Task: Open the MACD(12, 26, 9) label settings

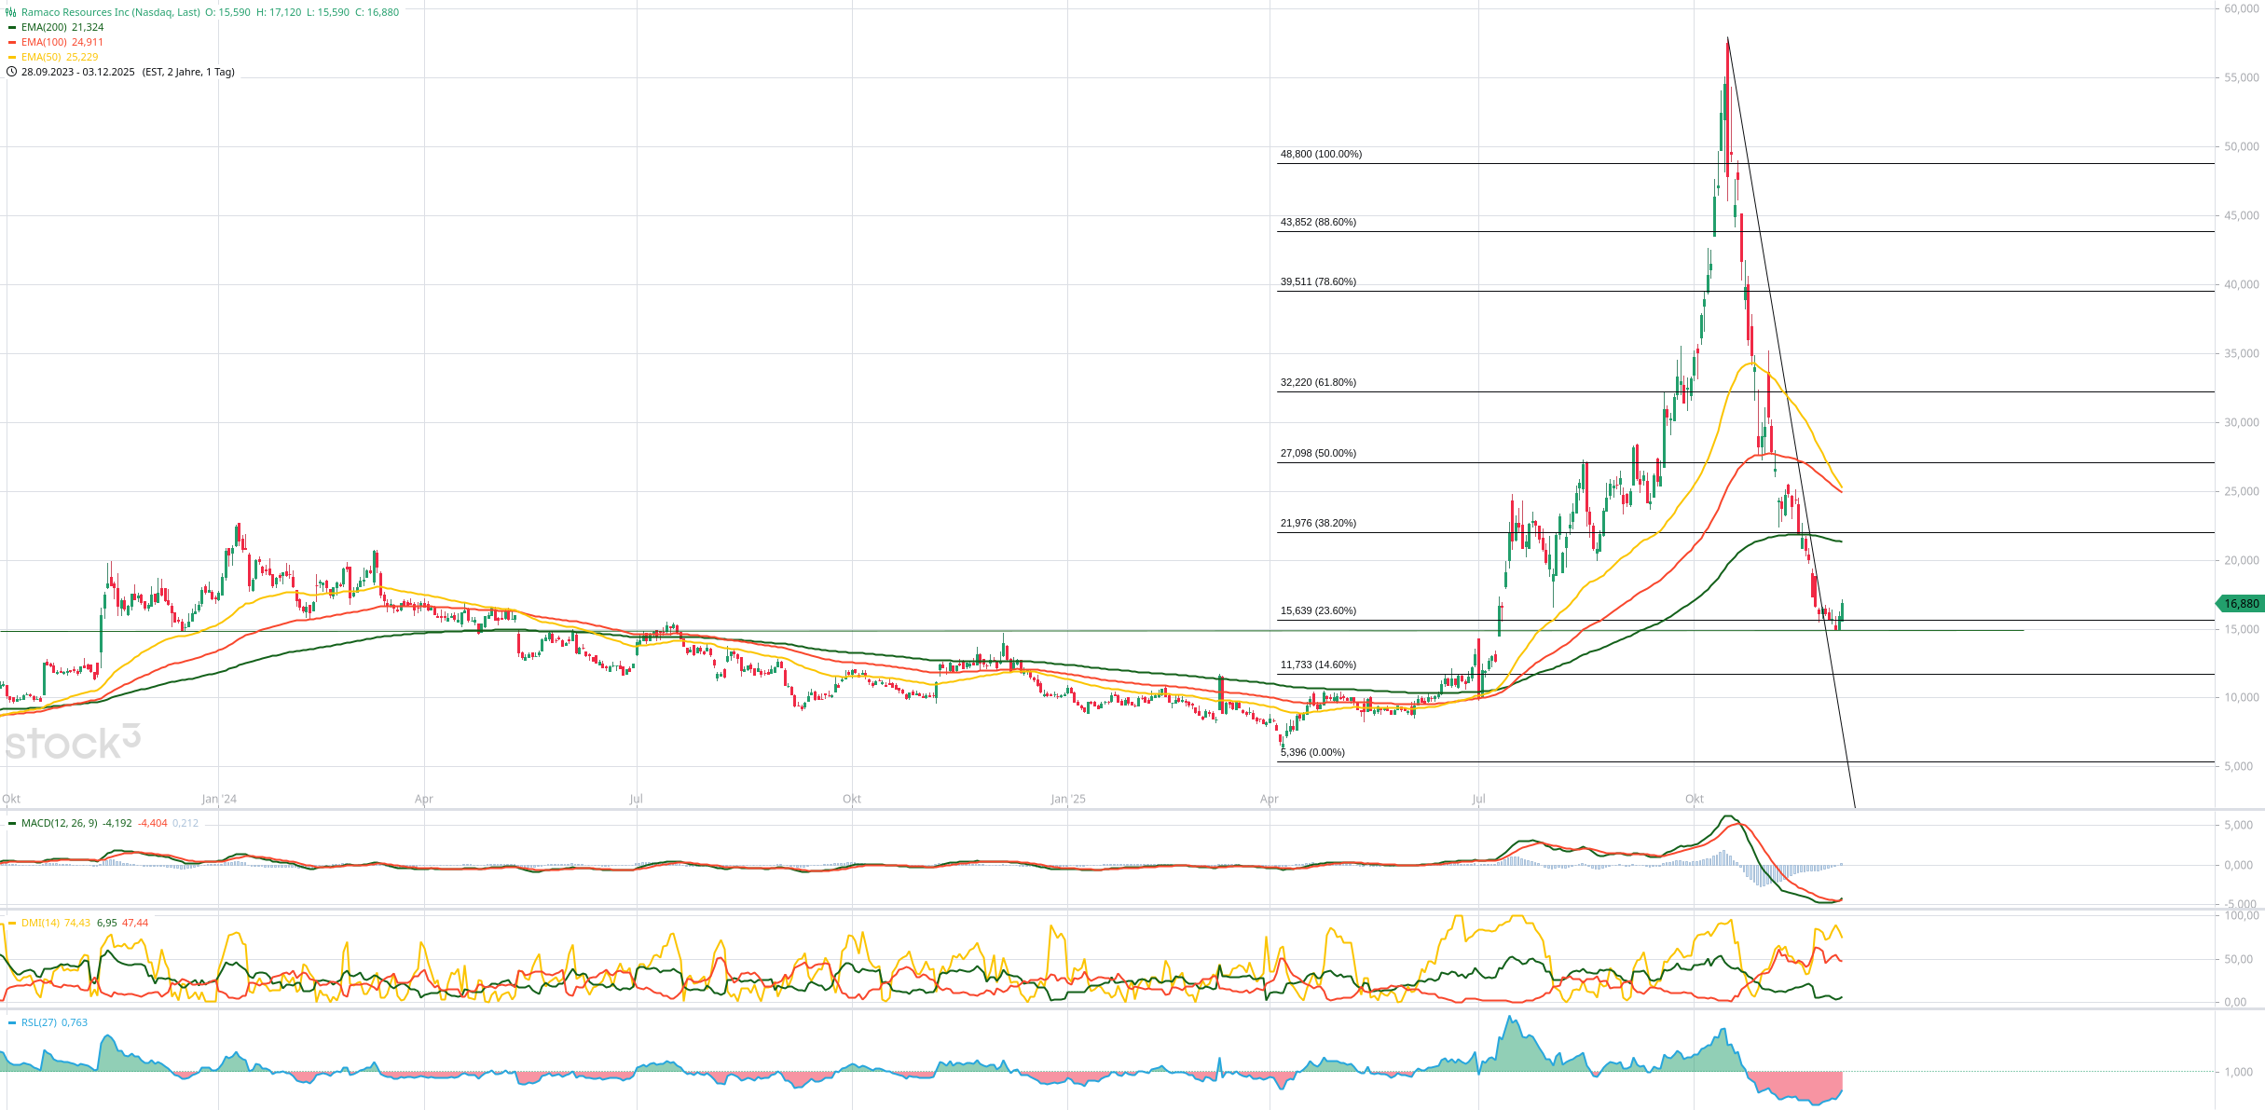Action: [x=59, y=823]
